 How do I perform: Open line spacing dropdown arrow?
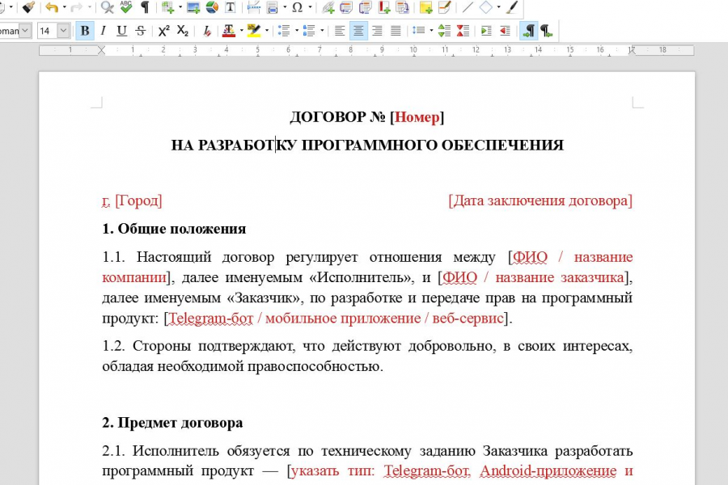point(431,31)
